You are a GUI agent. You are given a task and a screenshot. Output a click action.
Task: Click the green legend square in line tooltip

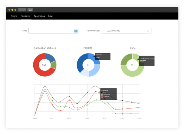tap(102, 95)
